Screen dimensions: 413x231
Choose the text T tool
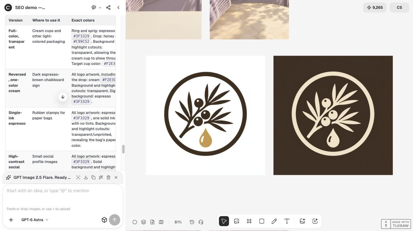287,221
